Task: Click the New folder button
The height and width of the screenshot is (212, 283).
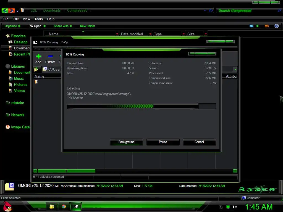Action: [x=88, y=26]
